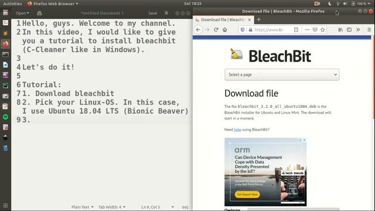Open Tab Width: 4 dropdown
The width and height of the screenshot is (375, 211).
[x=112, y=207]
